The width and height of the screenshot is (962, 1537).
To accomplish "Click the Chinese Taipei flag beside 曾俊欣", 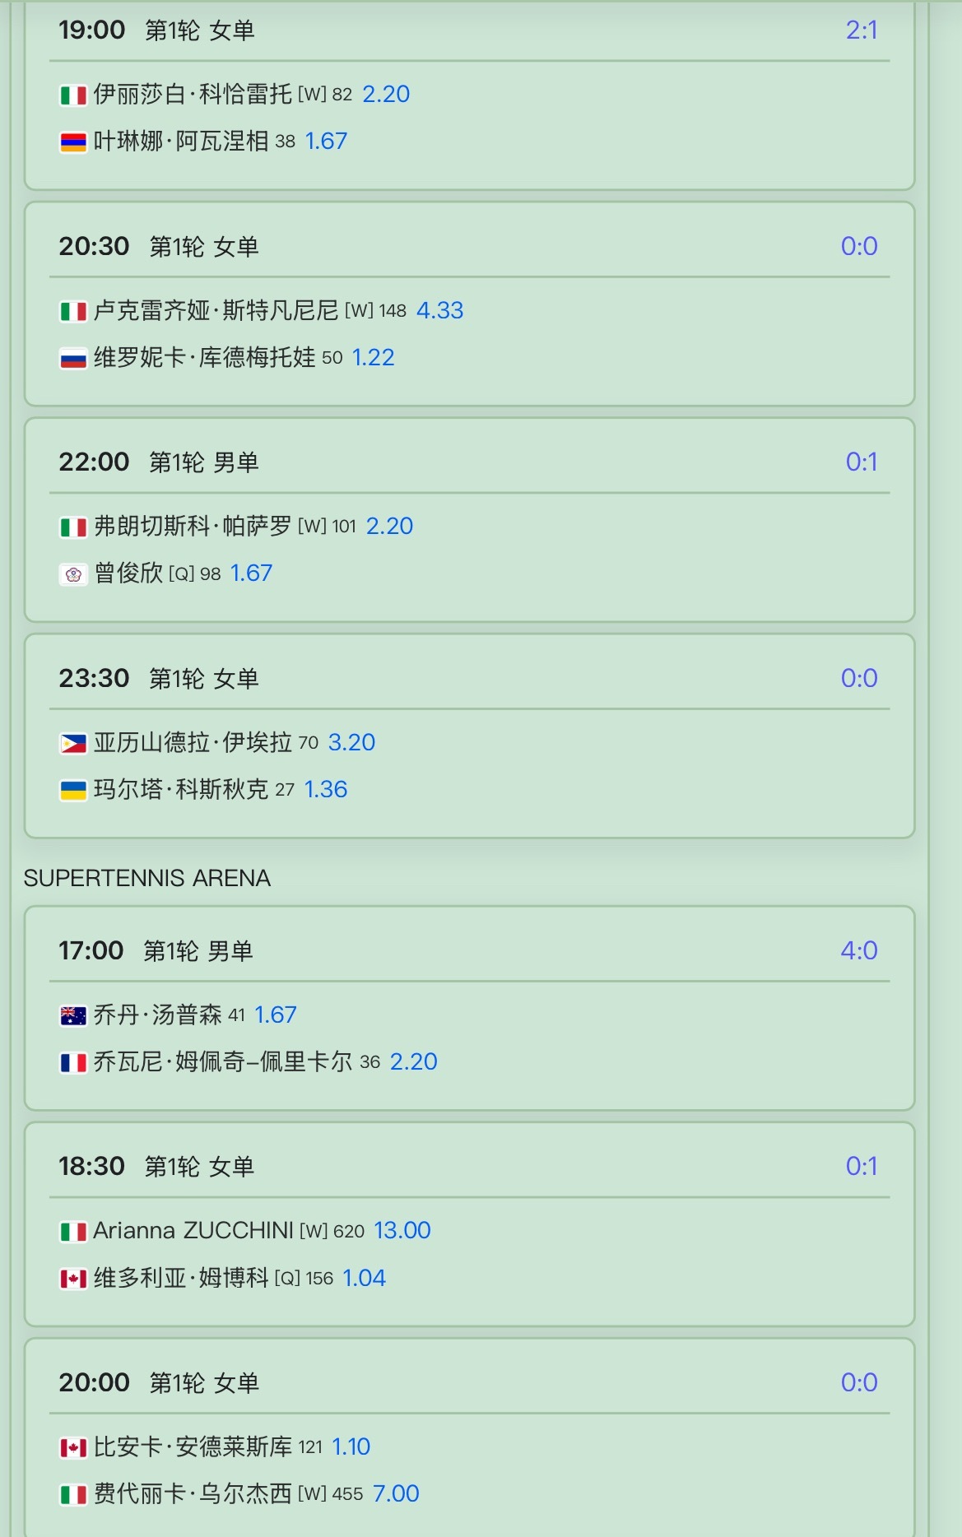I will 73,574.
